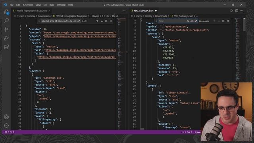Switch to NYC_Subways.json tab
The image size is (254, 143).
(144, 11)
